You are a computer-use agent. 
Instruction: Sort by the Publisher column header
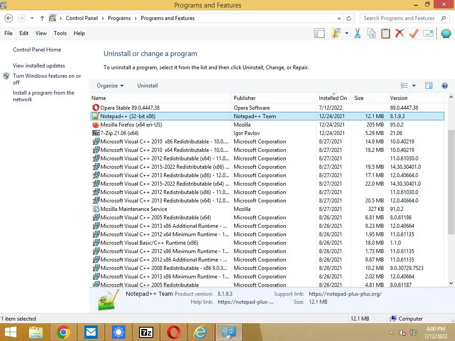pos(273,98)
